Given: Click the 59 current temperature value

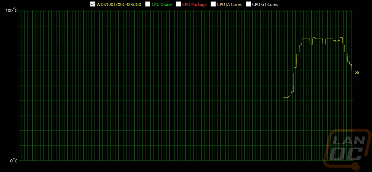Looking at the screenshot, I should click(357, 72).
